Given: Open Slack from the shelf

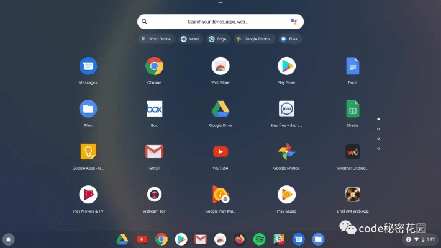Looking at the screenshot, I should point(279,239).
